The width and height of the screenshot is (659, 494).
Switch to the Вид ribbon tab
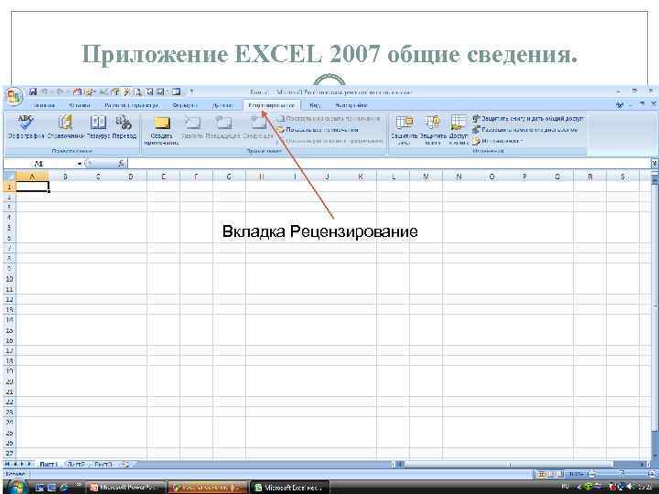click(315, 105)
